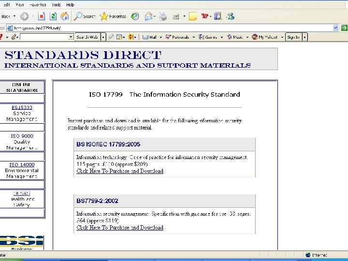Screen dimensions: 348x261
Task: Expand the Personals dropdown arrow
Action: click(193, 37)
